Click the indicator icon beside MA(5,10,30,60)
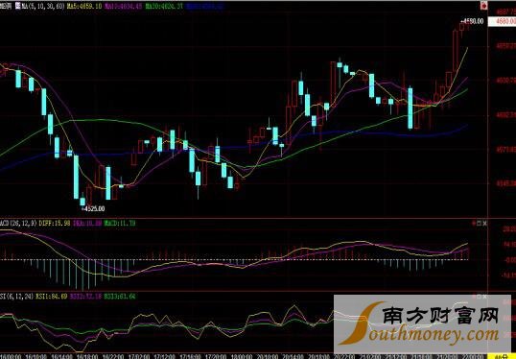Image resolution: width=516 pixels, height=359 pixels. pos(17,6)
